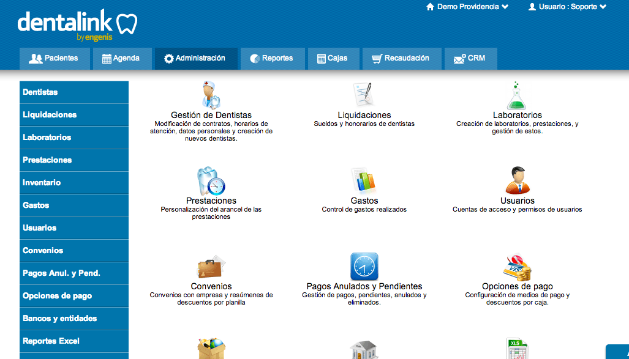629x359 pixels.
Task: Click the Convenios briefcase icon
Action: coord(211,267)
